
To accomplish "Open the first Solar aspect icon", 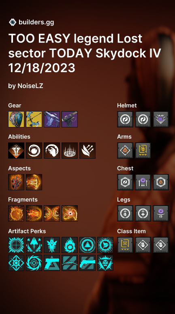I will 16,182.
